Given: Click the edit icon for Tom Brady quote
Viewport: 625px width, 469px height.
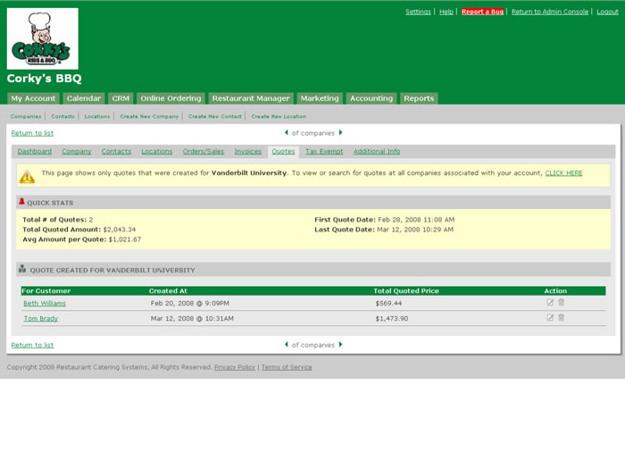Looking at the screenshot, I should (x=550, y=317).
